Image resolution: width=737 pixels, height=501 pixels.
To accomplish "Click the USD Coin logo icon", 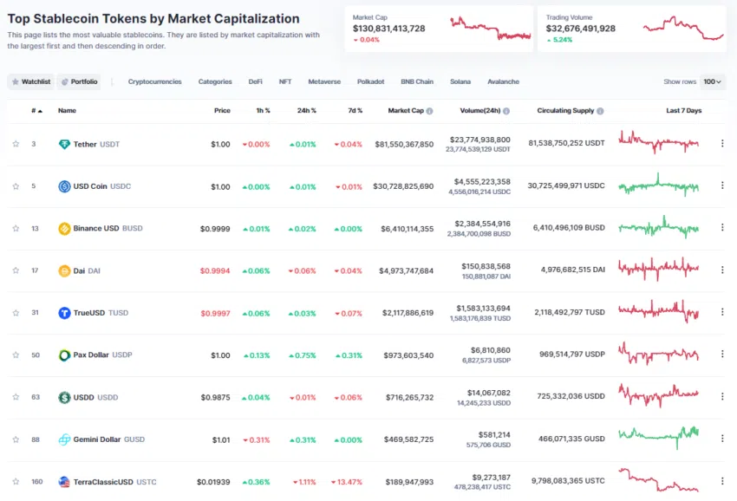I will coord(64,186).
